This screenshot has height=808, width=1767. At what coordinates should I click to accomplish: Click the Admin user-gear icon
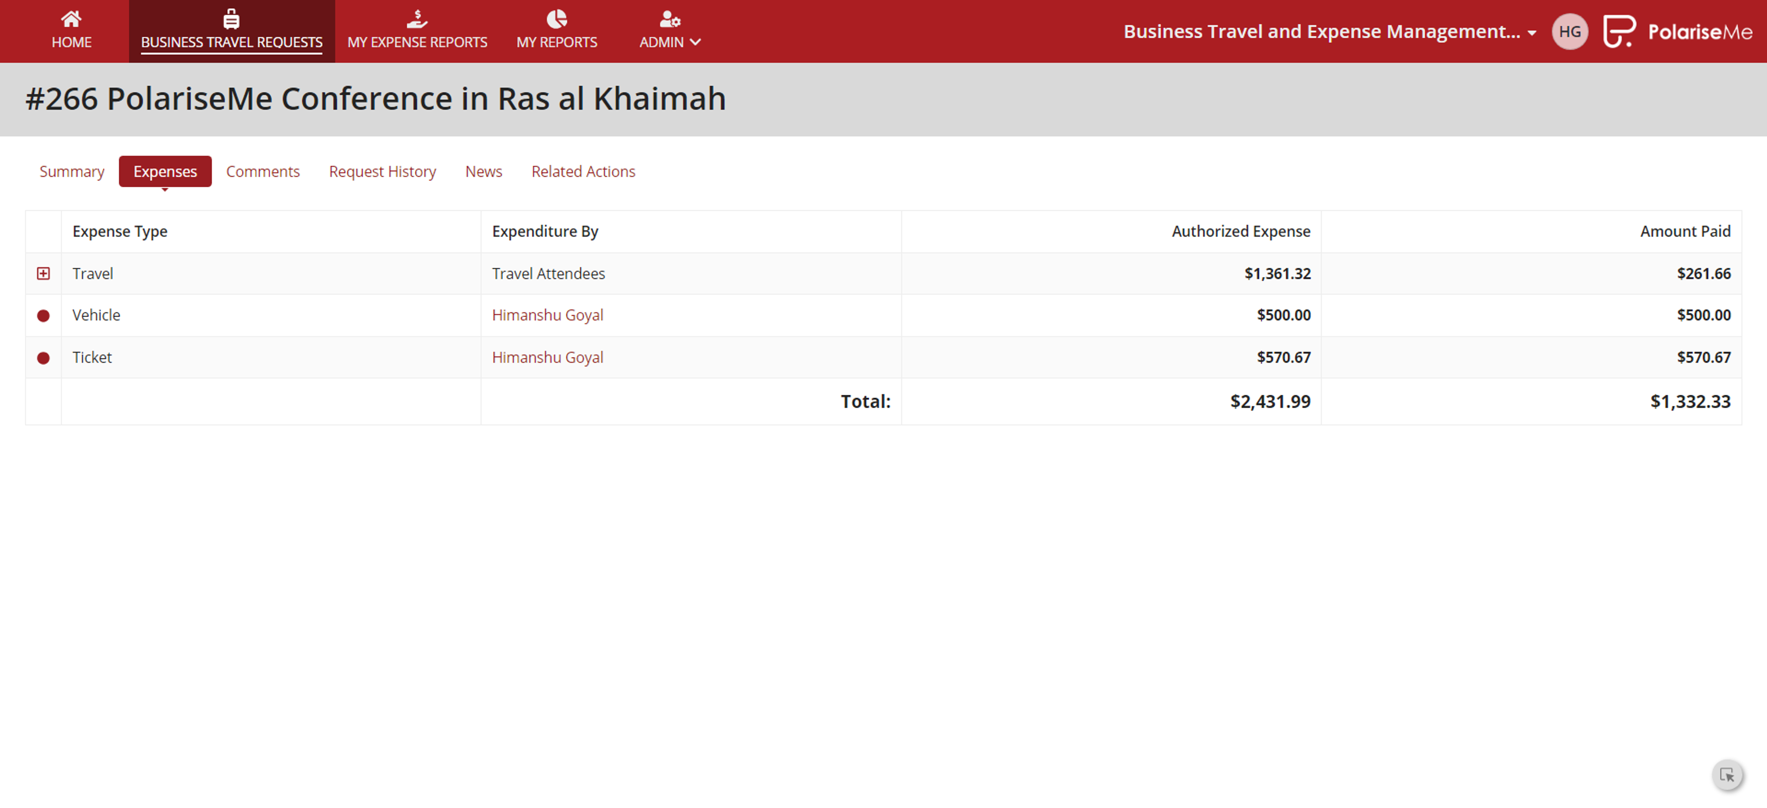pos(670,18)
